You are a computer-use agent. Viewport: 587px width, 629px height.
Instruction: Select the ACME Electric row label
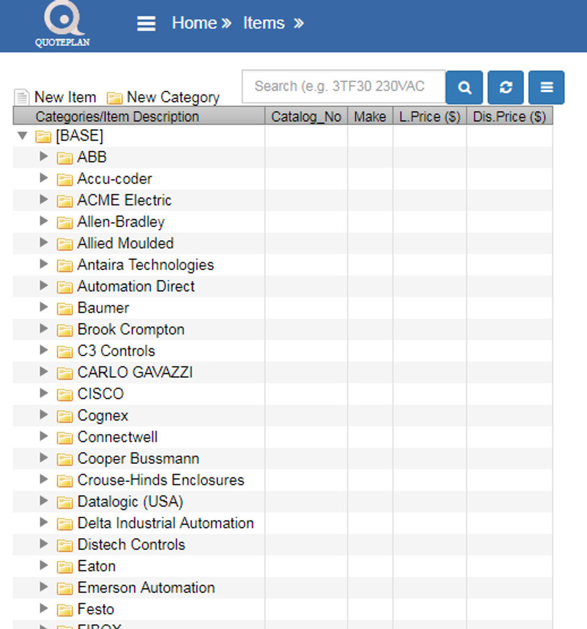coord(124,200)
